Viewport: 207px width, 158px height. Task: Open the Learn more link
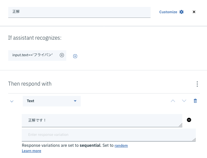click(x=31, y=151)
